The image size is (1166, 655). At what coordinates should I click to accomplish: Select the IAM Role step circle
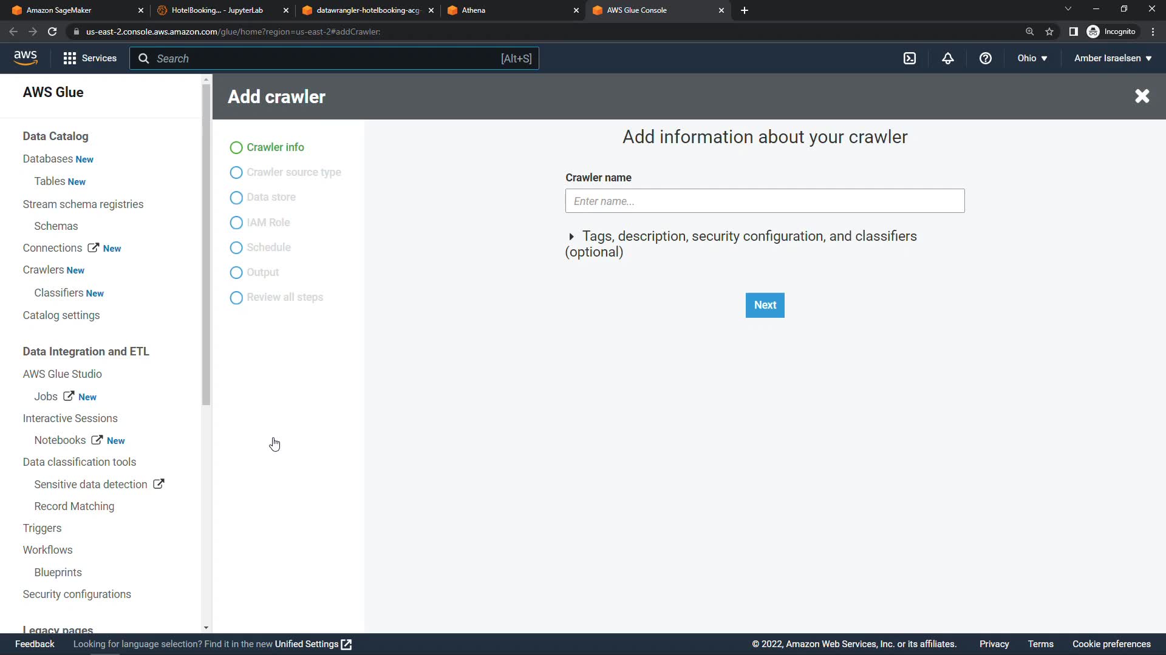(x=236, y=223)
